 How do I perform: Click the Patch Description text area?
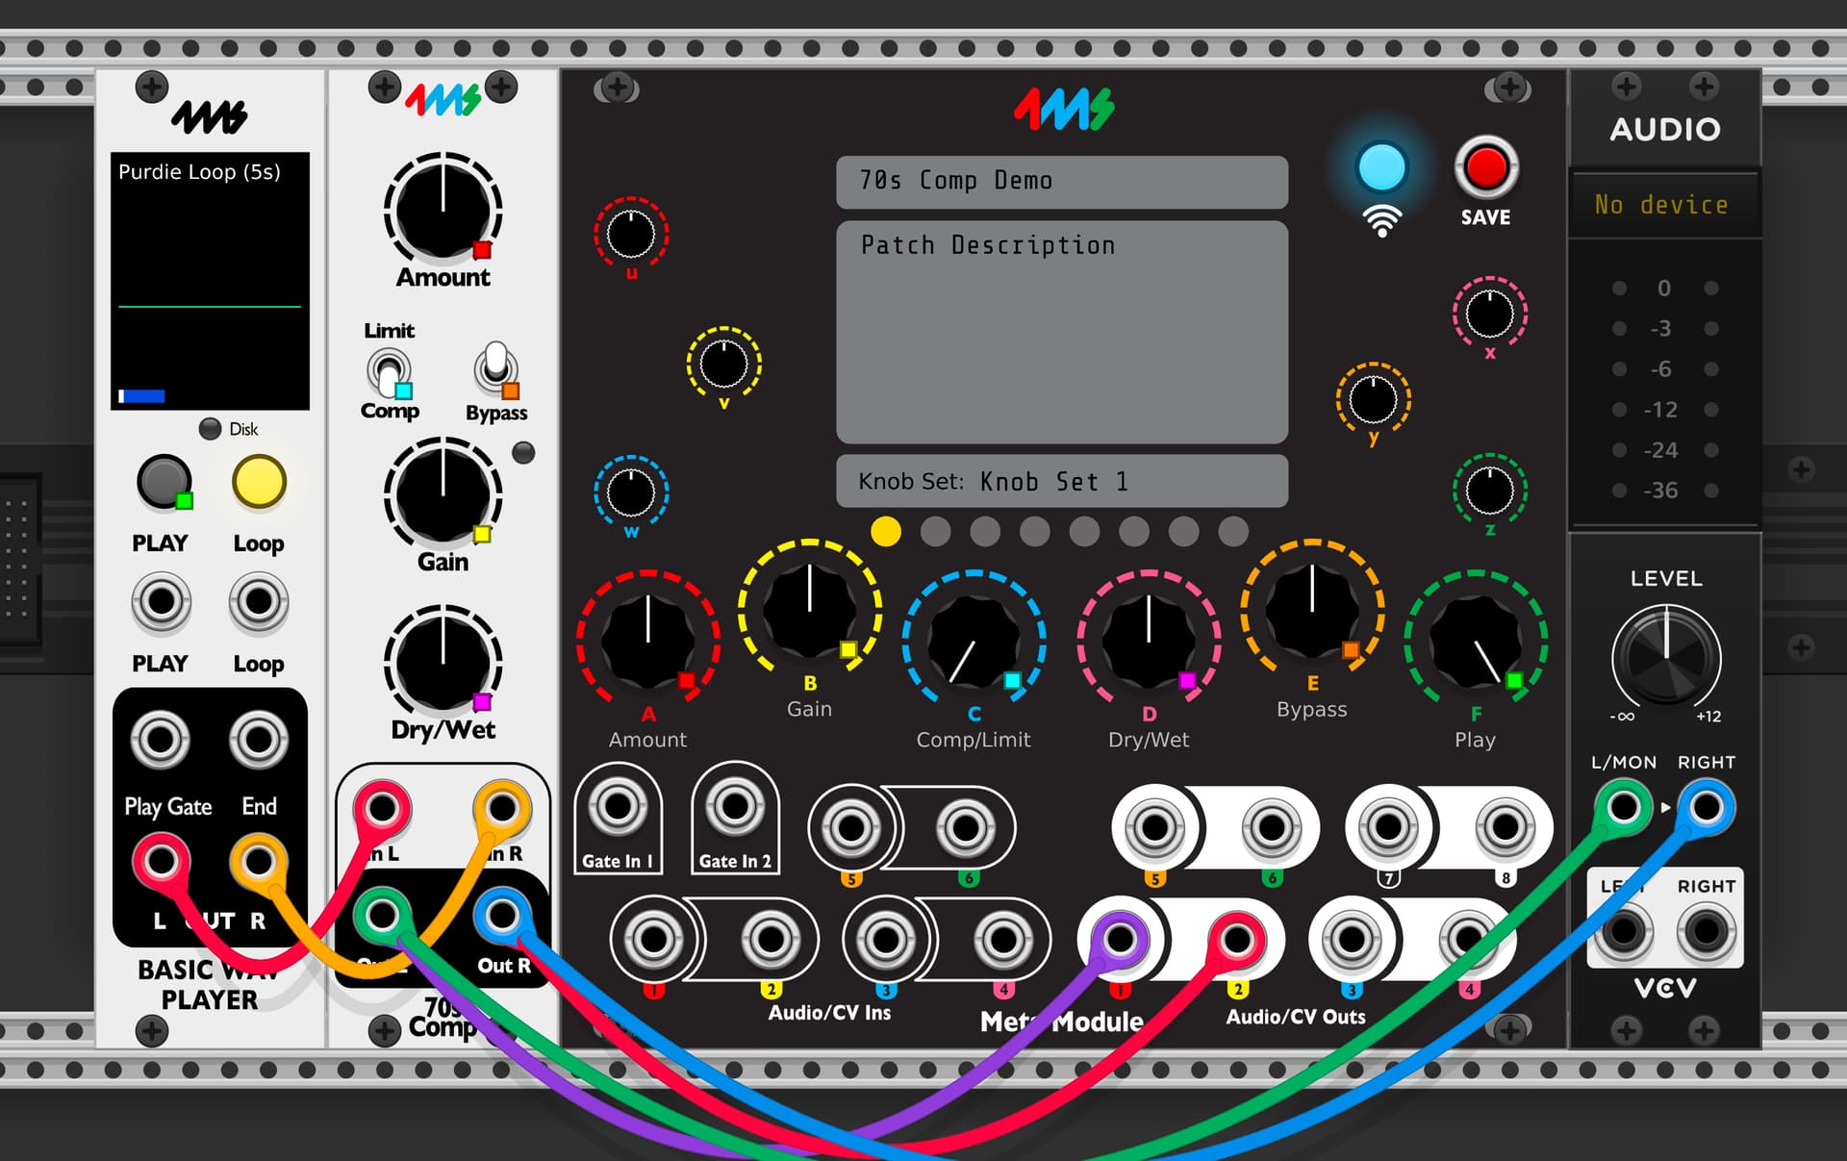click(1061, 332)
